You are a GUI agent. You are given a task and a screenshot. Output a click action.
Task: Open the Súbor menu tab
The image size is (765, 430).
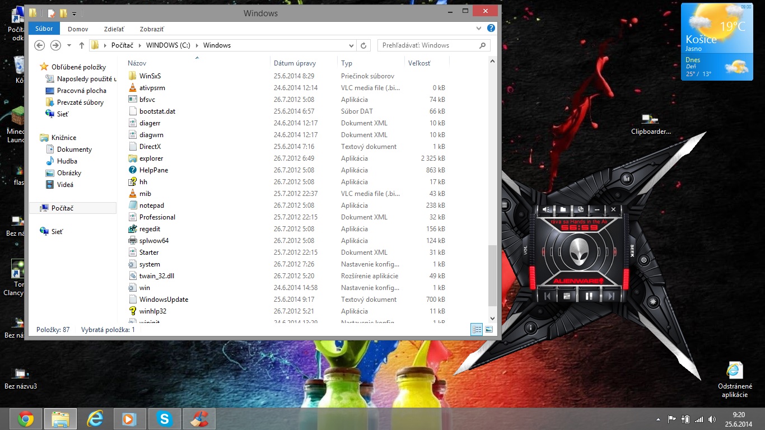(x=44, y=29)
